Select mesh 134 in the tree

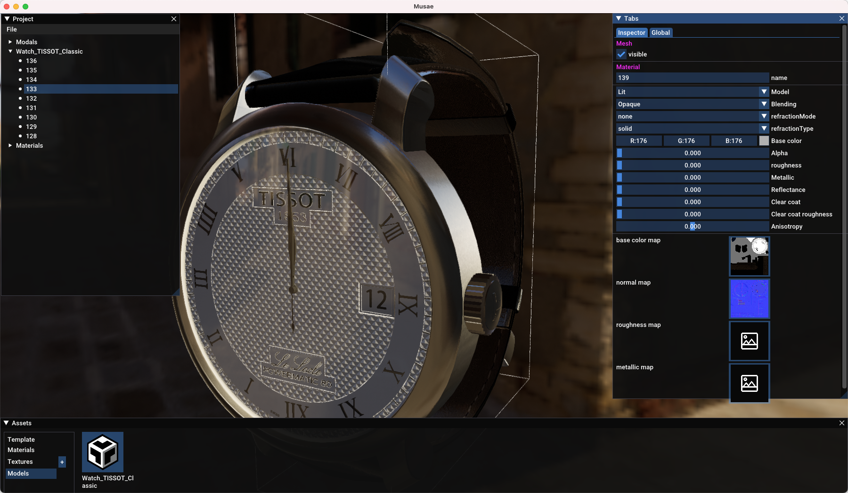point(31,80)
